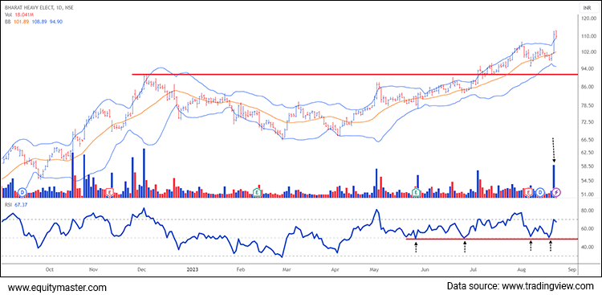The height and width of the screenshot is (295, 602).
Task: Click the blue dividend marker near October
Action: click(x=22, y=191)
